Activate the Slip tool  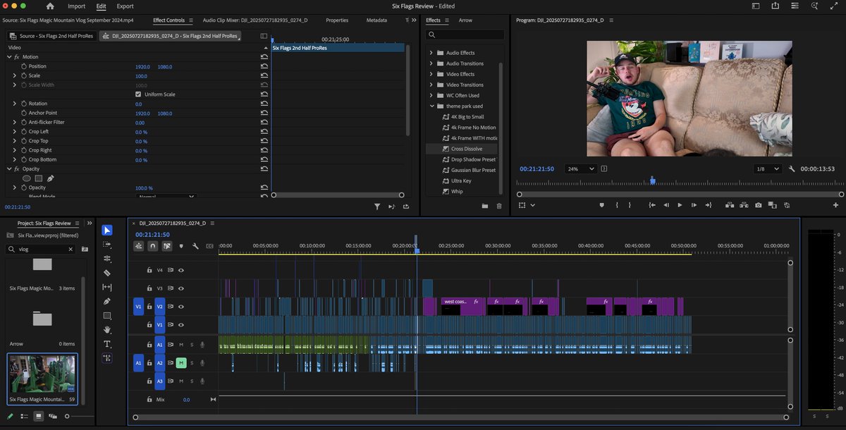click(x=106, y=287)
